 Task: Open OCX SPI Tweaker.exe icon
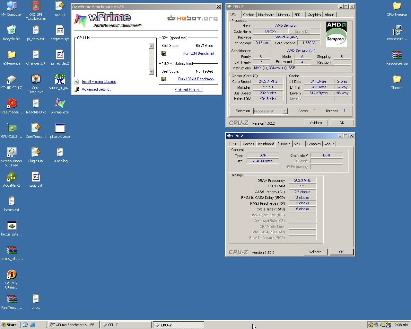click(x=36, y=10)
